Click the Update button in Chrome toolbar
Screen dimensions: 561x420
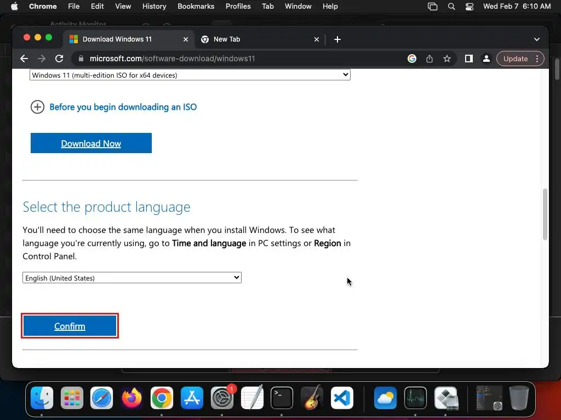(516, 59)
